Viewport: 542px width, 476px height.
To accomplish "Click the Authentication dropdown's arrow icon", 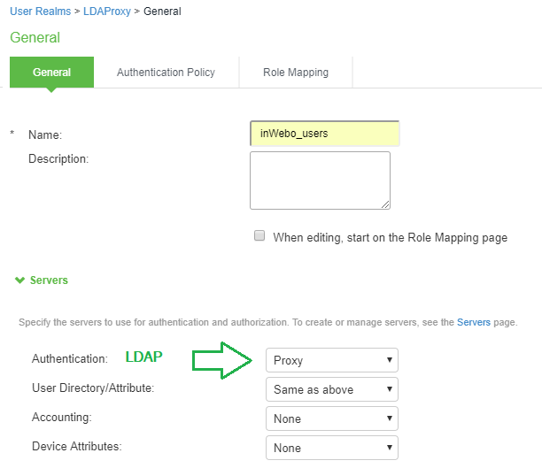I will (389, 360).
